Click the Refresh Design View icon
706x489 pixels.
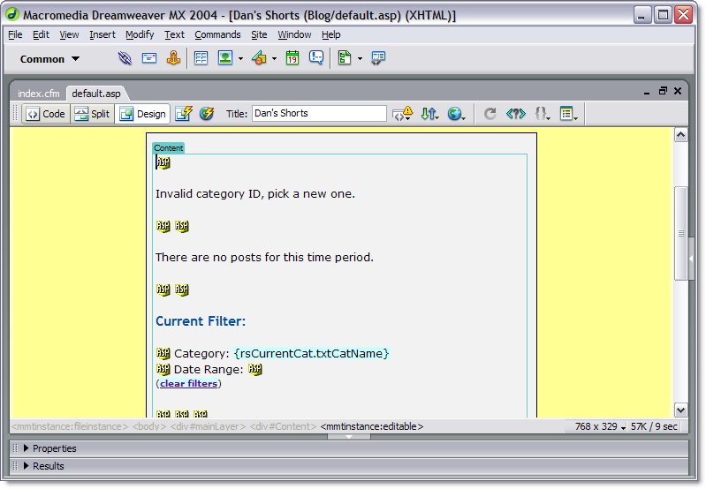(x=490, y=114)
